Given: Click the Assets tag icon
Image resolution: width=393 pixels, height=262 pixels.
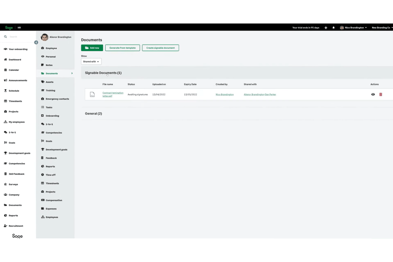Looking at the screenshot, I should coord(42,82).
